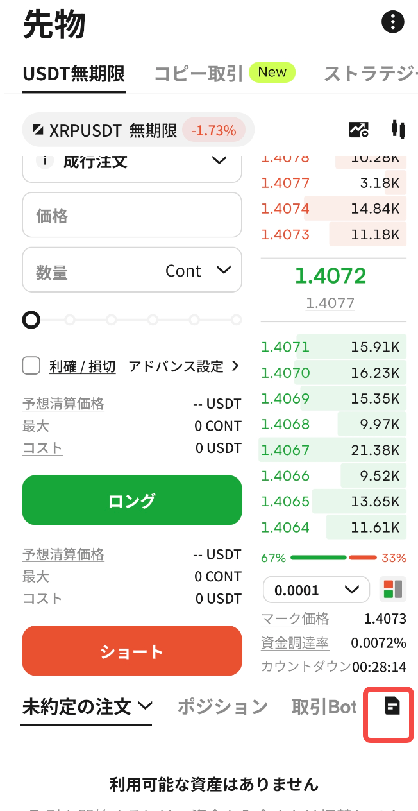Open the three-dot more options menu
Viewport: 418px width, 811px height.
pos(392,22)
